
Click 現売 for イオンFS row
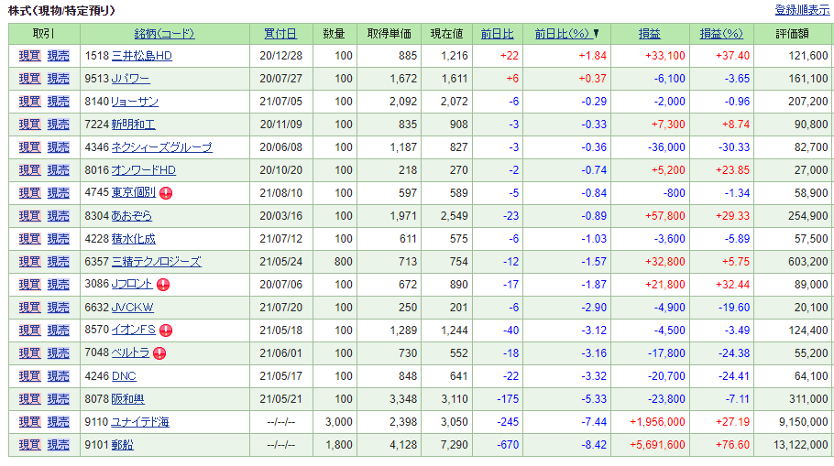59,330
